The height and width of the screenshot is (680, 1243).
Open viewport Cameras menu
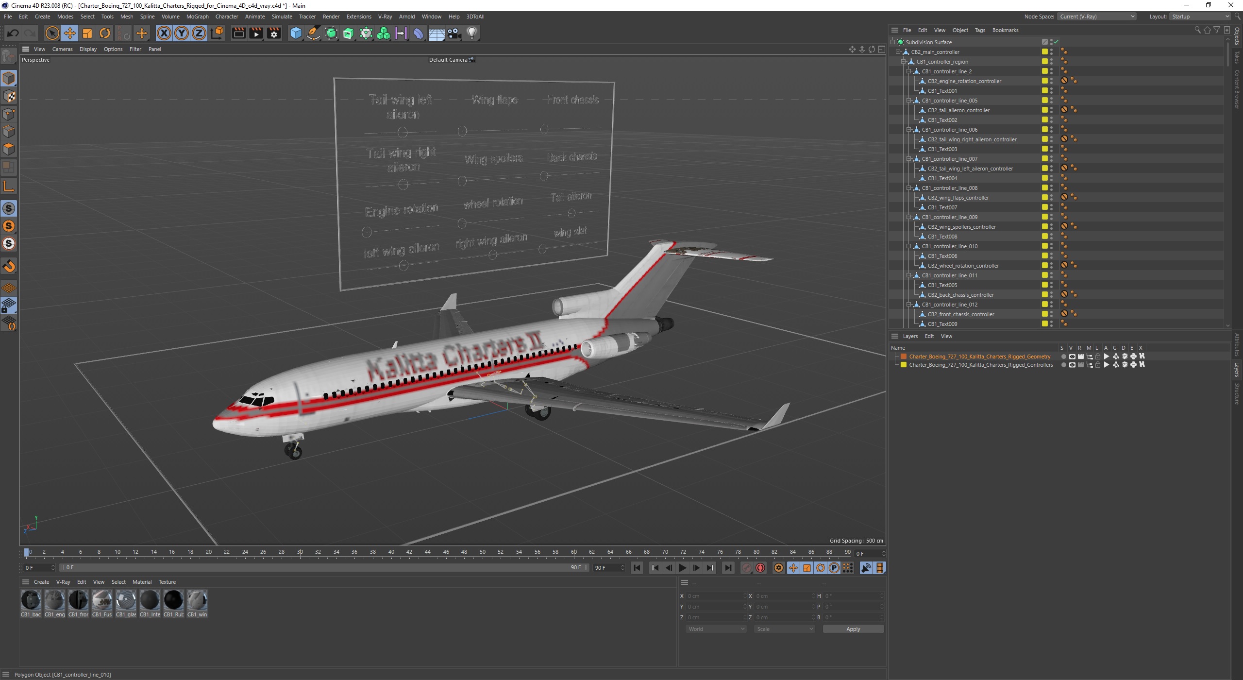(x=62, y=49)
